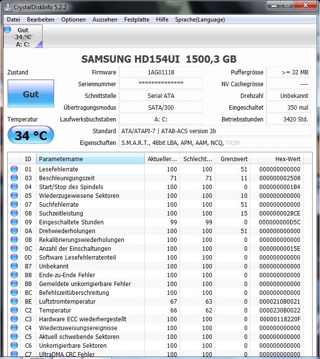The height and width of the screenshot is (359, 320).
Task: Click status orb for Anzahl der Einschaltungen
Action: [x=14, y=248]
